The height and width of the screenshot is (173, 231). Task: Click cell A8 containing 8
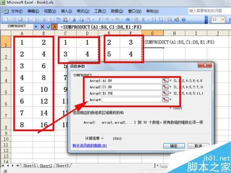pyautogui.click(x=22, y=125)
